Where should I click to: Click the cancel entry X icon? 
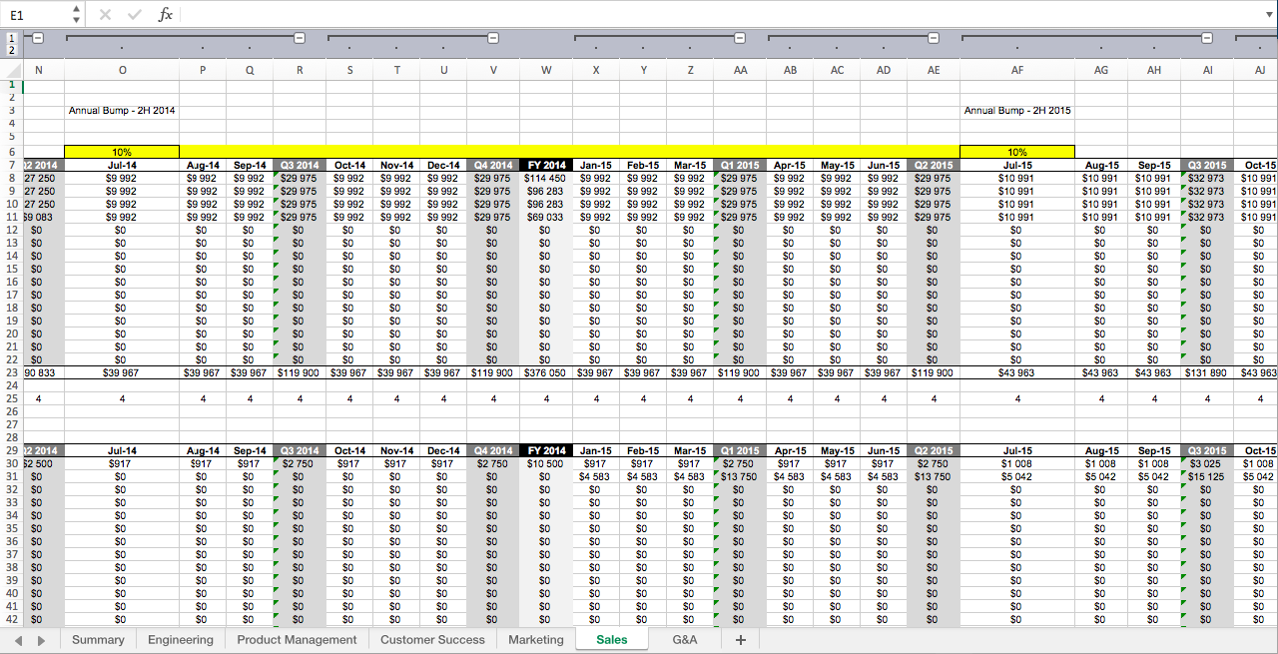[106, 15]
